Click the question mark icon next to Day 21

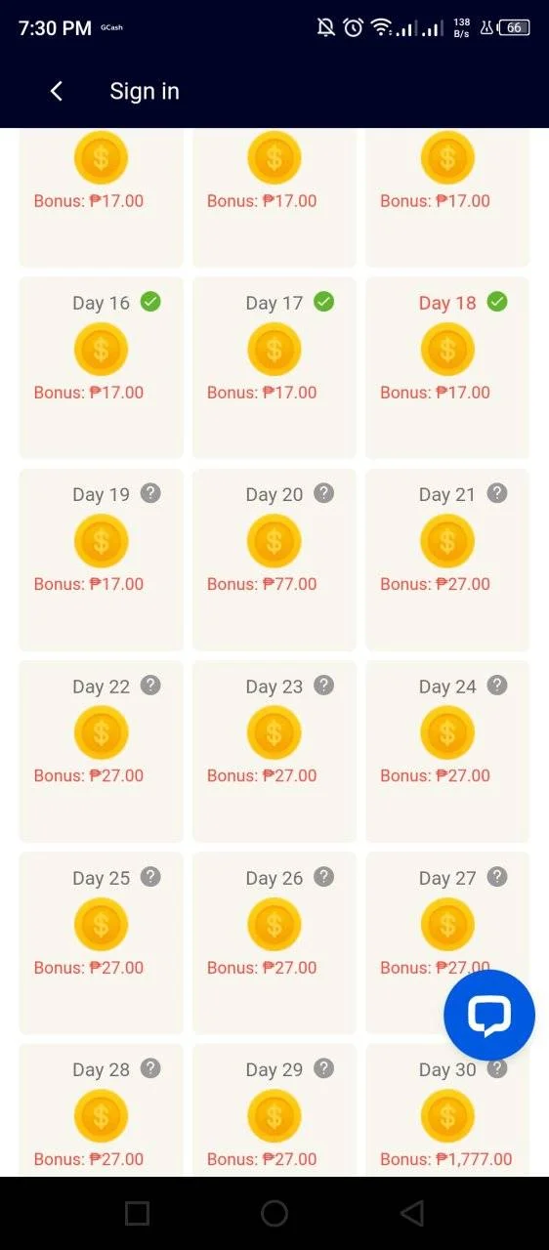tap(497, 493)
